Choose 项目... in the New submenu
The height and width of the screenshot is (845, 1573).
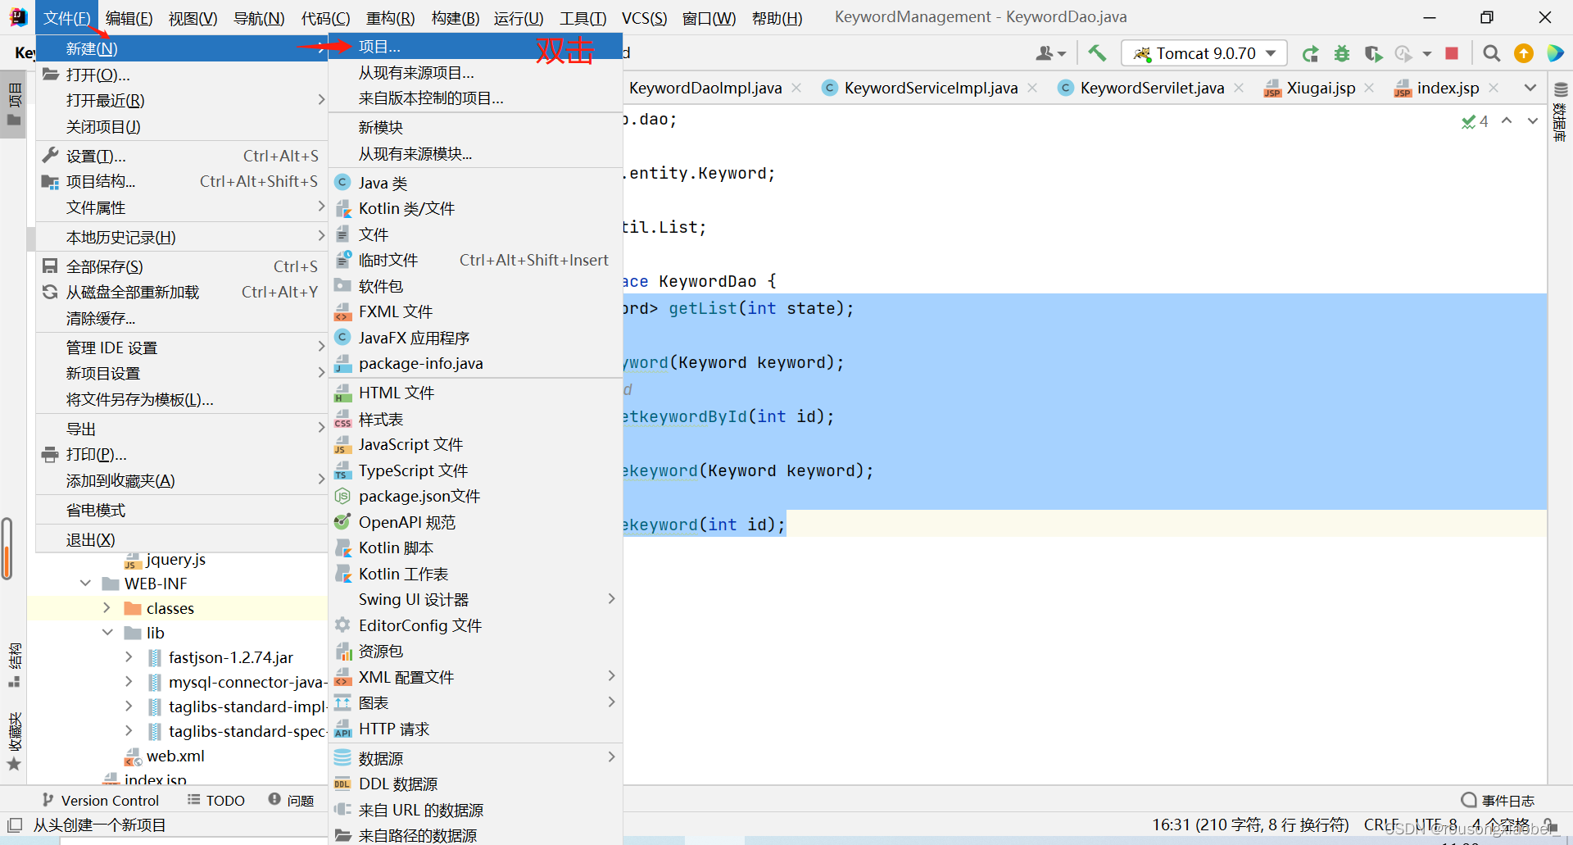pos(475,47)
